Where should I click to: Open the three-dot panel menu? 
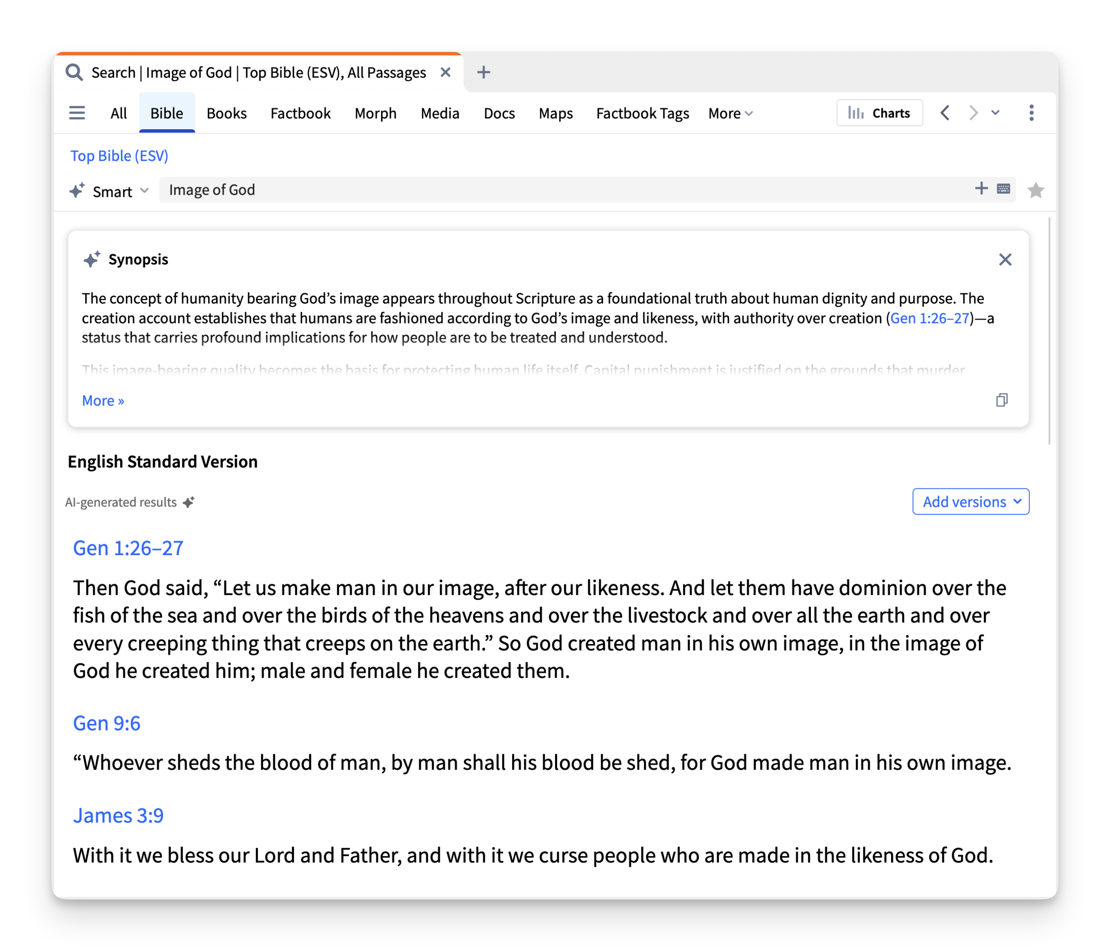pos(1031,112)
